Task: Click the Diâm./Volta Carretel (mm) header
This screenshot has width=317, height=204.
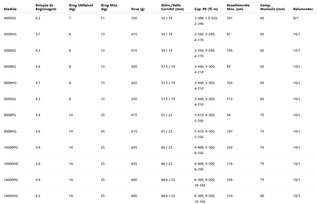Action: (173, 7)
